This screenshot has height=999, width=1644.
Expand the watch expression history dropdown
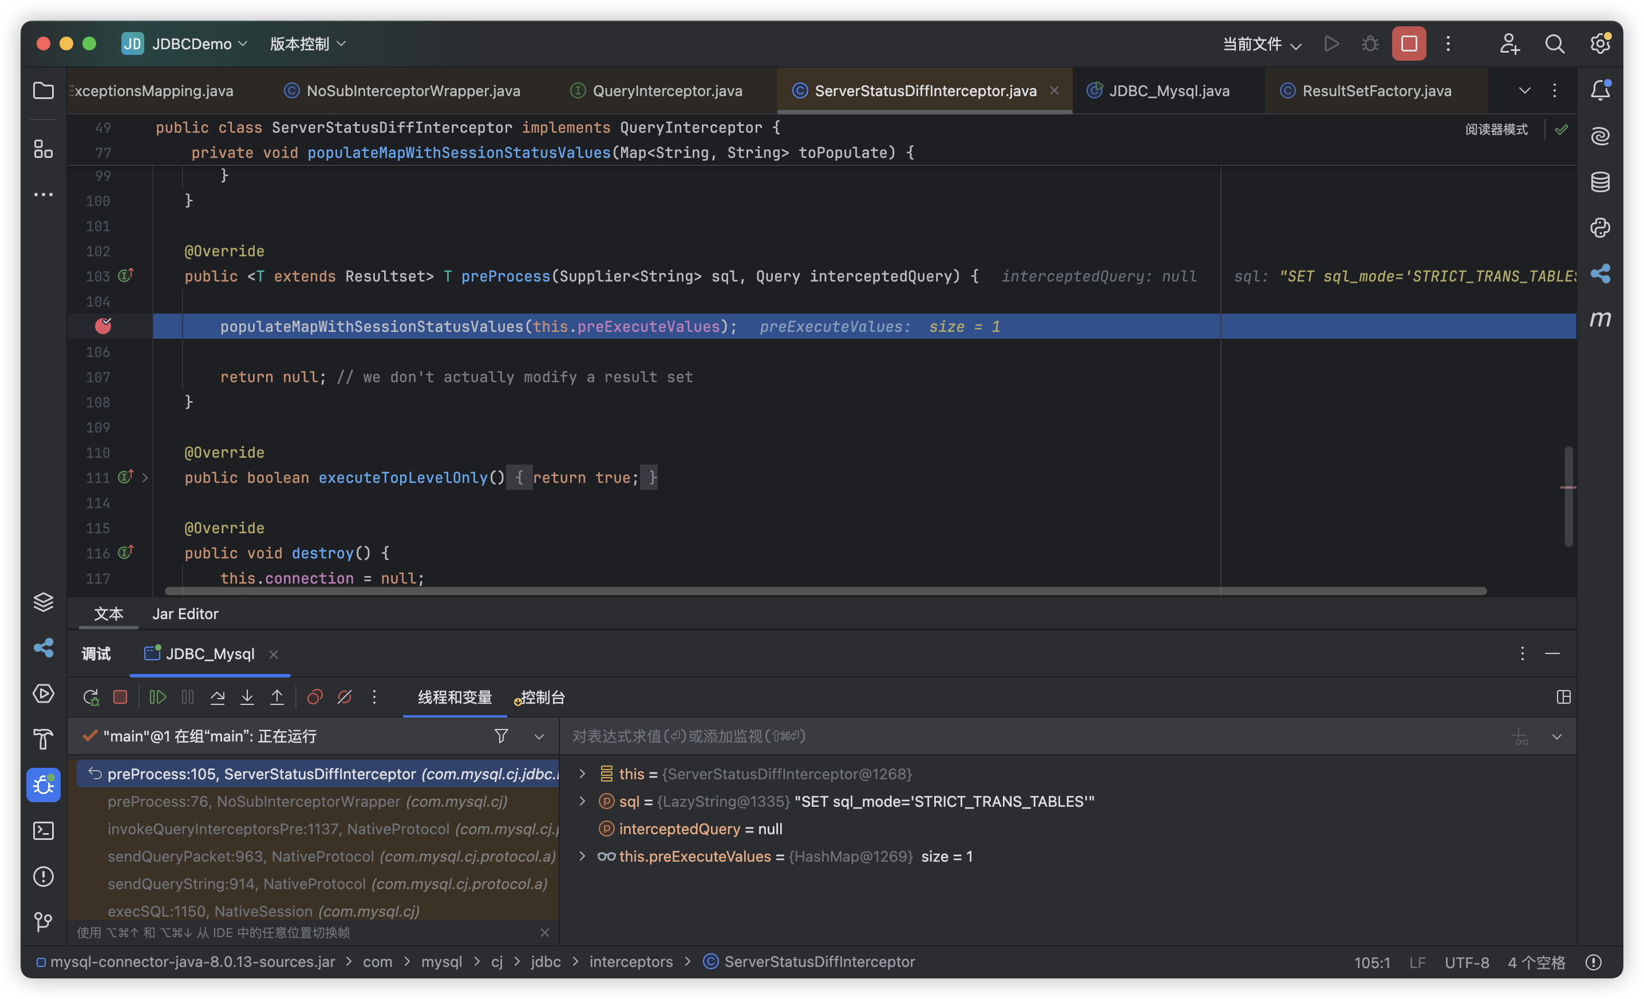pos(1556,736)
